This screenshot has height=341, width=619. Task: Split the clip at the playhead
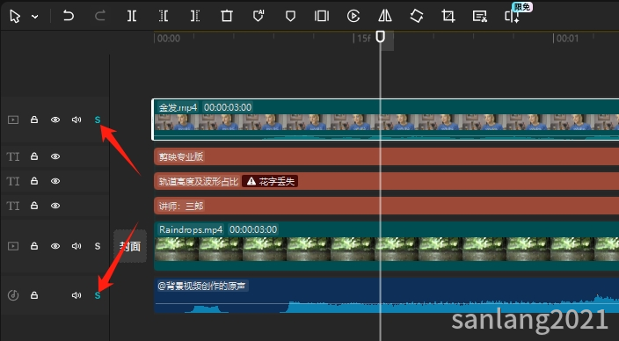[132, 16]
